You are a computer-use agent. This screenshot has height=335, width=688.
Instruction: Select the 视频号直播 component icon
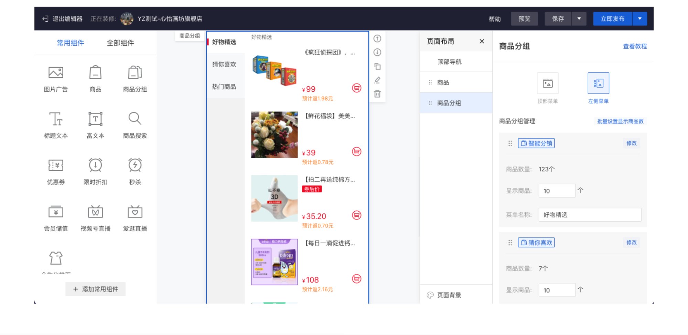click(95, 212)
